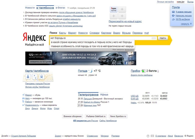Click the route icon on Chelyabinsk map
The height and width of the screenshot is (139, 195).
[x=35, y=77]
